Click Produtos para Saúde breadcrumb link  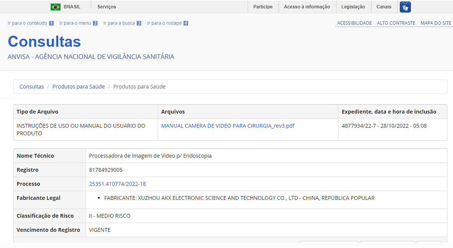pyautogui.click(x=78, y=87)
